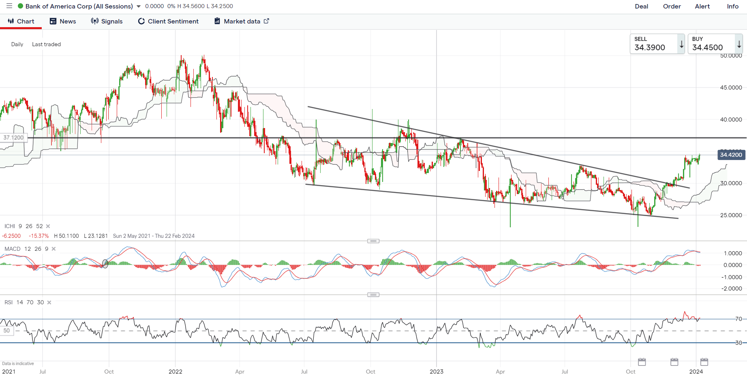Click the buy price down arrow
The height and width of the screenshot is (376, 747).
click(739, 44)
